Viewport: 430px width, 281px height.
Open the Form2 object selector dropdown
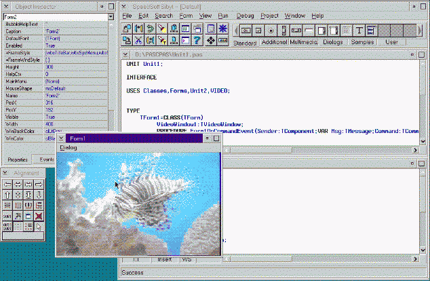click(111, 17)
